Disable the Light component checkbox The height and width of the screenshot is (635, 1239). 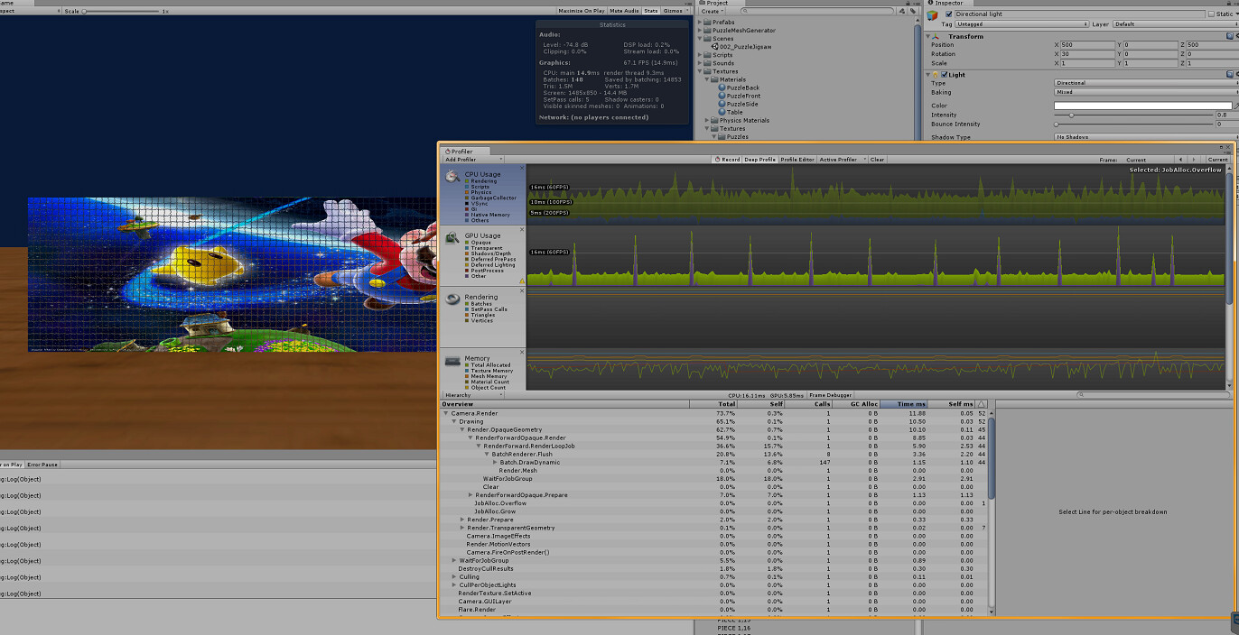pyautogui.click(x=945, y=75)
